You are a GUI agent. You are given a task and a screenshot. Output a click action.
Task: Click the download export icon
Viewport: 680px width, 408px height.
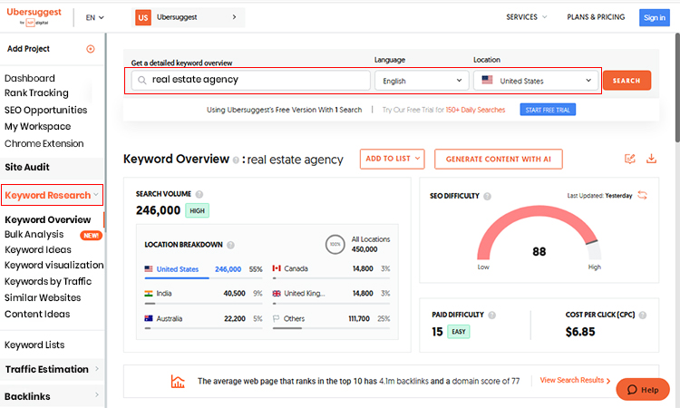651,159
